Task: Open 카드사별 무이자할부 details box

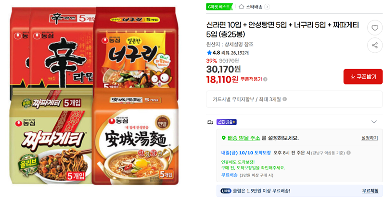Action: 294,99
